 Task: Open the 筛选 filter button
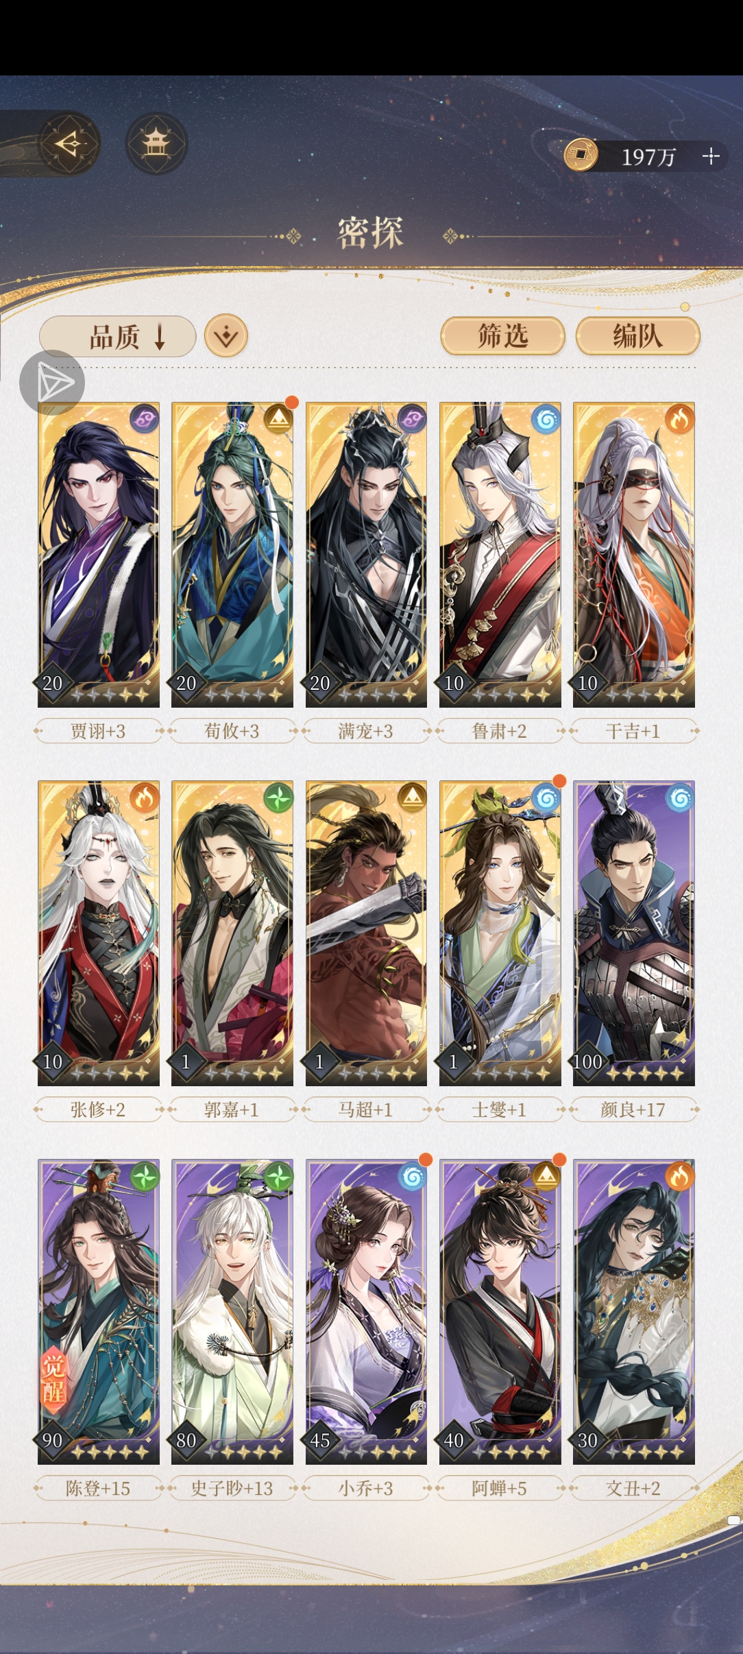pos(503,336)
